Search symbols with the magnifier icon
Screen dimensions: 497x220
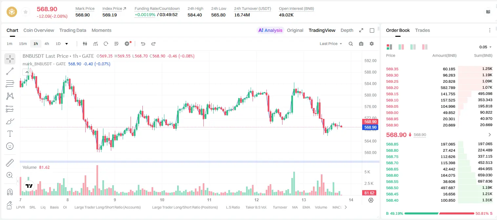click(x=351, y=44)
